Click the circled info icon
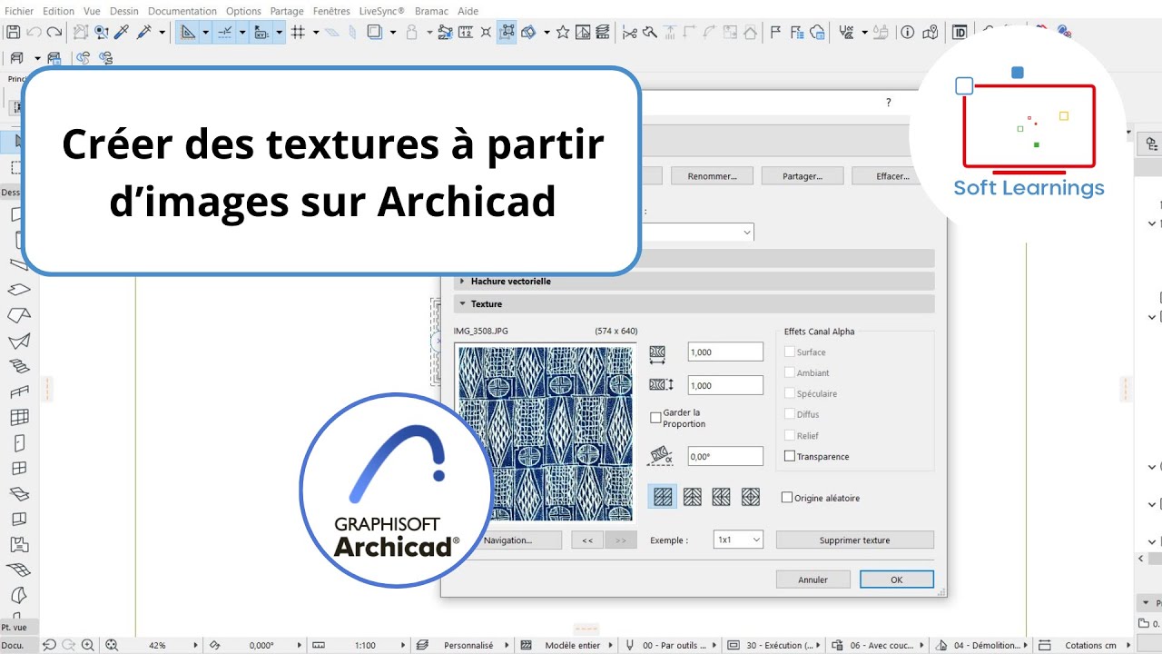Image resolution: width=1162 pixels, height=654 pixels. click(907, 32)
